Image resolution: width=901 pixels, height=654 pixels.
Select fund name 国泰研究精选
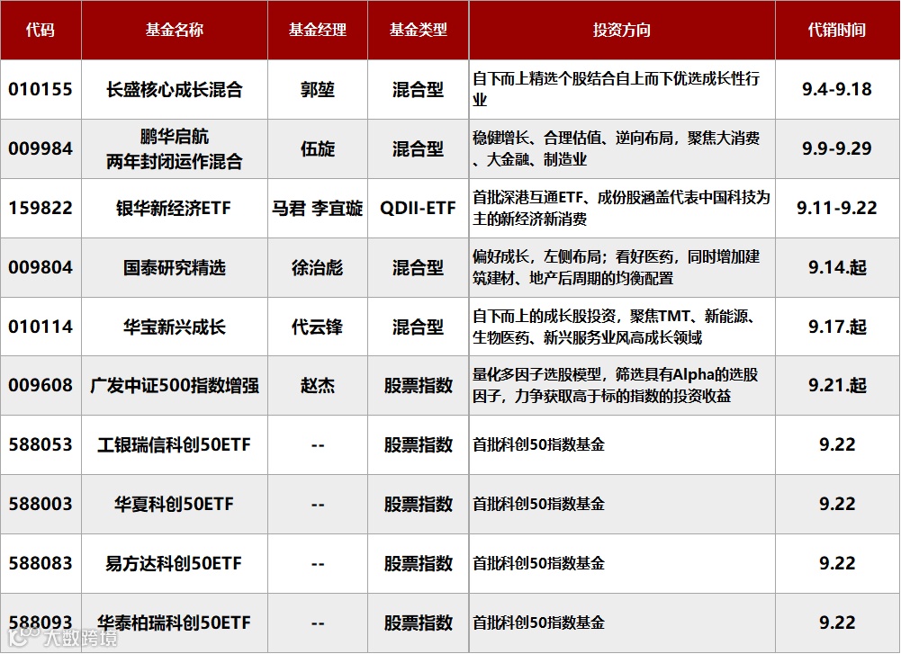174,267
